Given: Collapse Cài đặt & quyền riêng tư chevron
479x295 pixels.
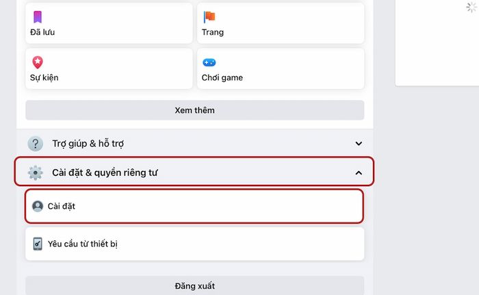Looking at the screenshot, I should tap(359, 173).
